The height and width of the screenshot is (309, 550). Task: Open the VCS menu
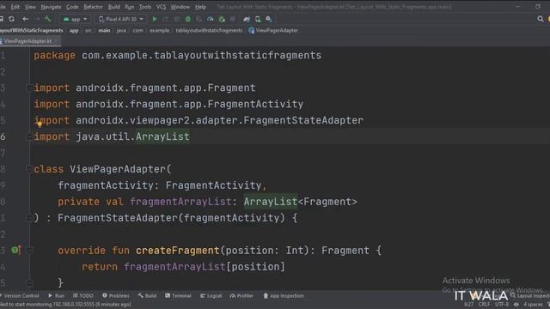click(161, 7)
